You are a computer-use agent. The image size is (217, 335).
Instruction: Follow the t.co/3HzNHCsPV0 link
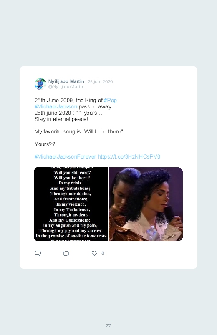point(129,156)
